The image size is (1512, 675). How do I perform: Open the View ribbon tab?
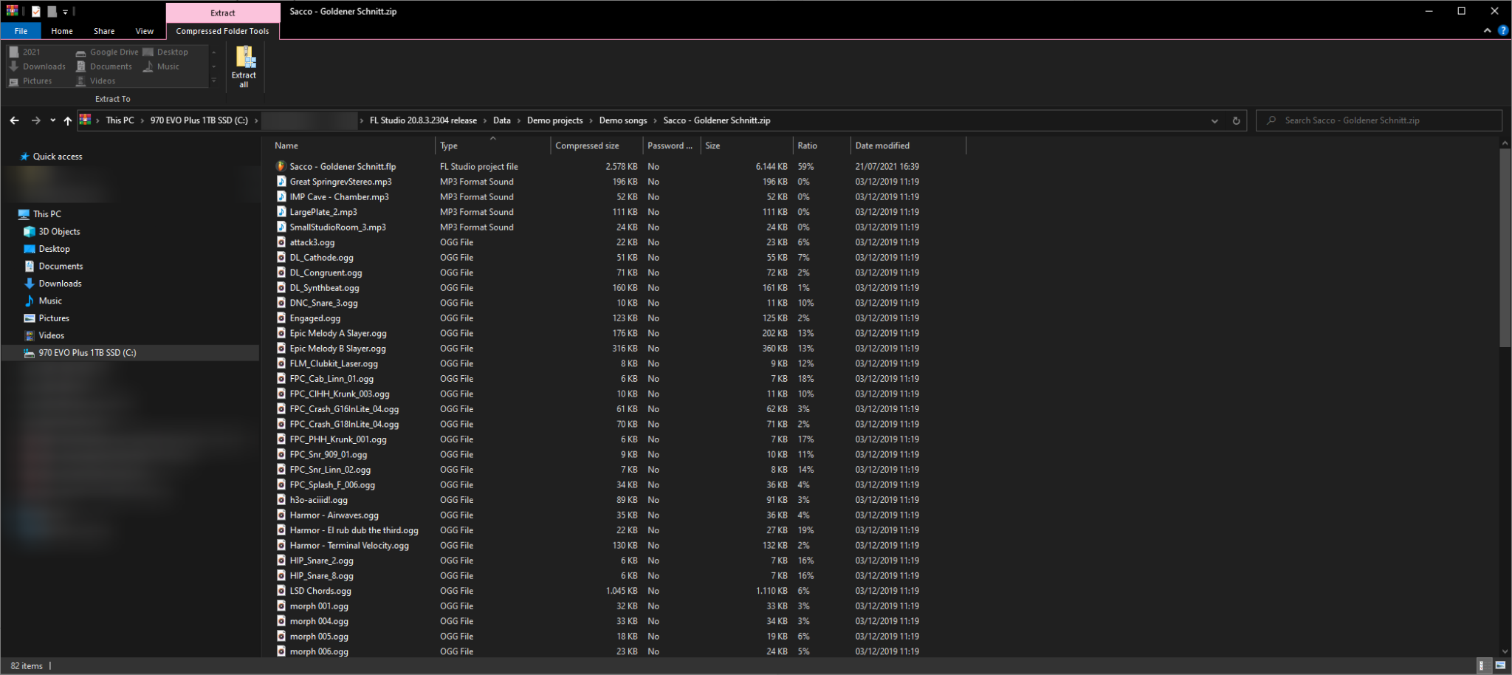[x=145, y=31]
